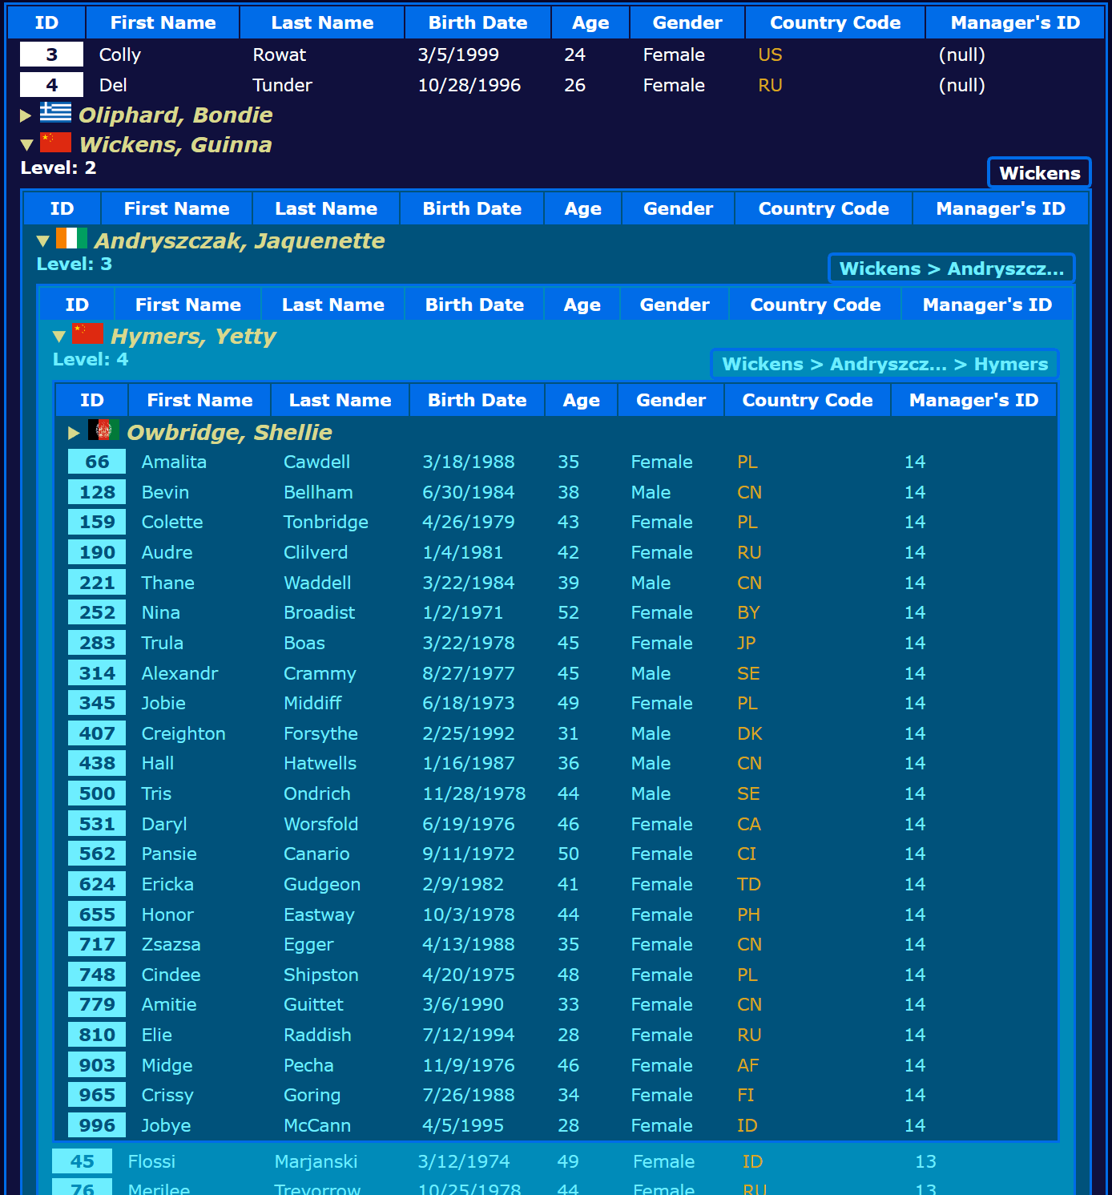
Task: Click last name Goring
Action: 312,1095
